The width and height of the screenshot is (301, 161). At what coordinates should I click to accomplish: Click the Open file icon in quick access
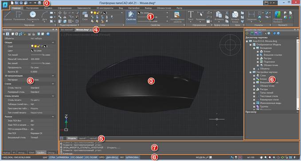[17, 3]
